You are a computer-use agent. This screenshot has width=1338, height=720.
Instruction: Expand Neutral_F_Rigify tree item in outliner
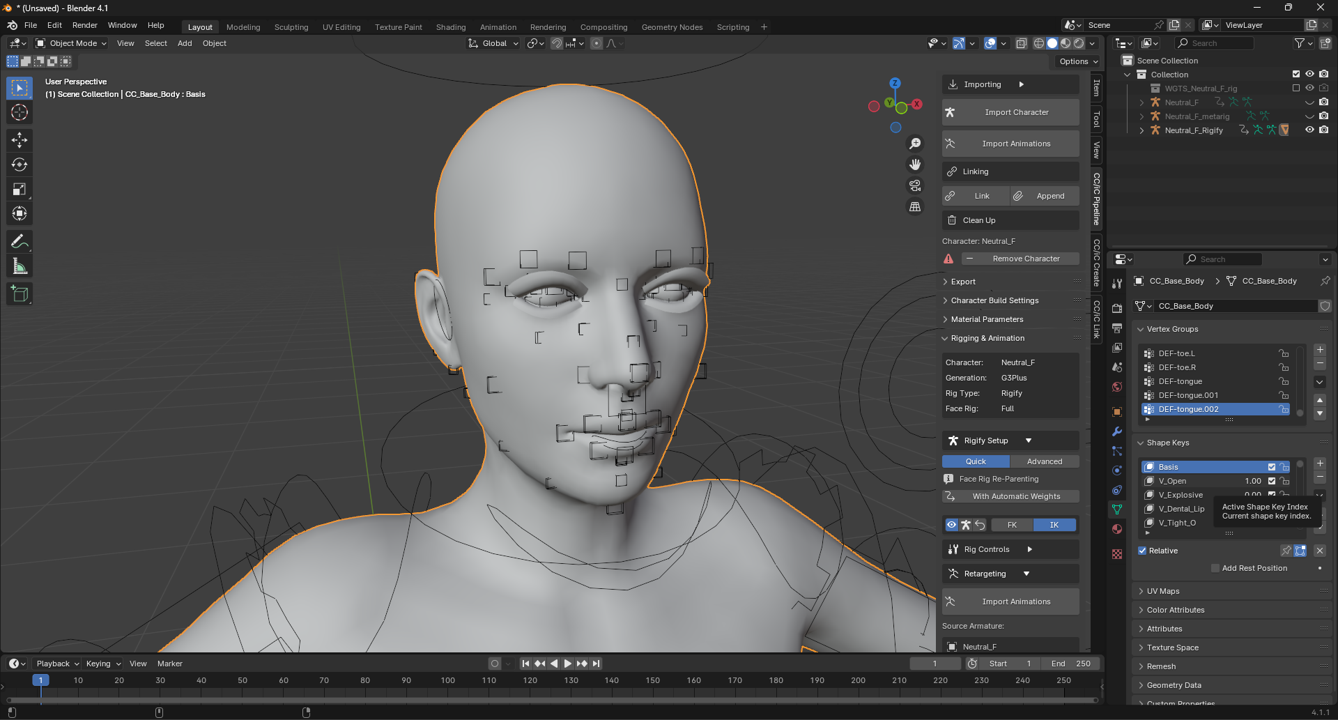(1141, 130)
